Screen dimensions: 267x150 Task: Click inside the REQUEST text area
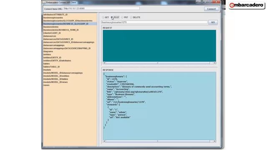[x=159, y=46]
